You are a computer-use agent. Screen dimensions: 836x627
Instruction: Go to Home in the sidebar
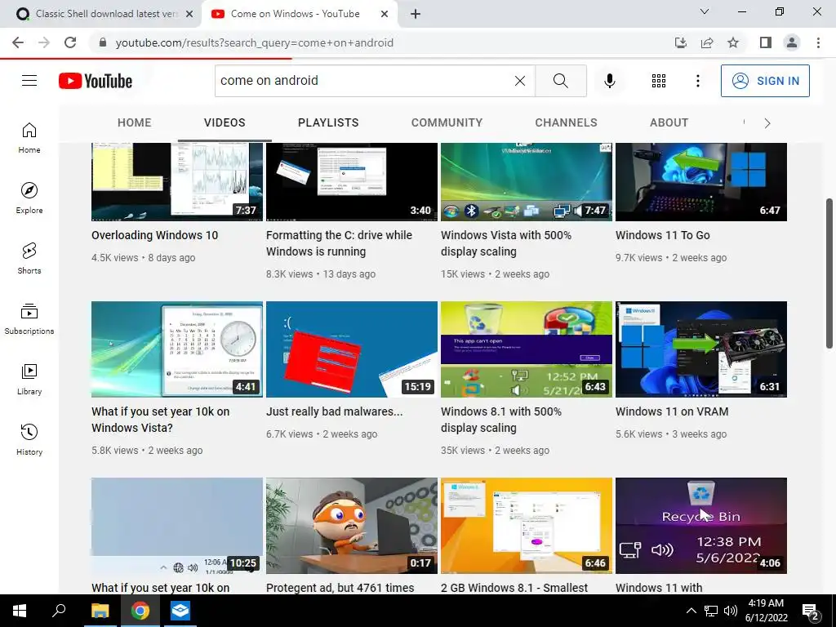point(29,138)
